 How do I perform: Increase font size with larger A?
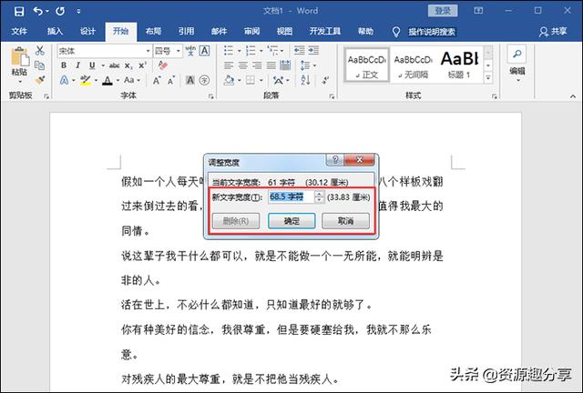pyautogui.click(x=157, y=80)
